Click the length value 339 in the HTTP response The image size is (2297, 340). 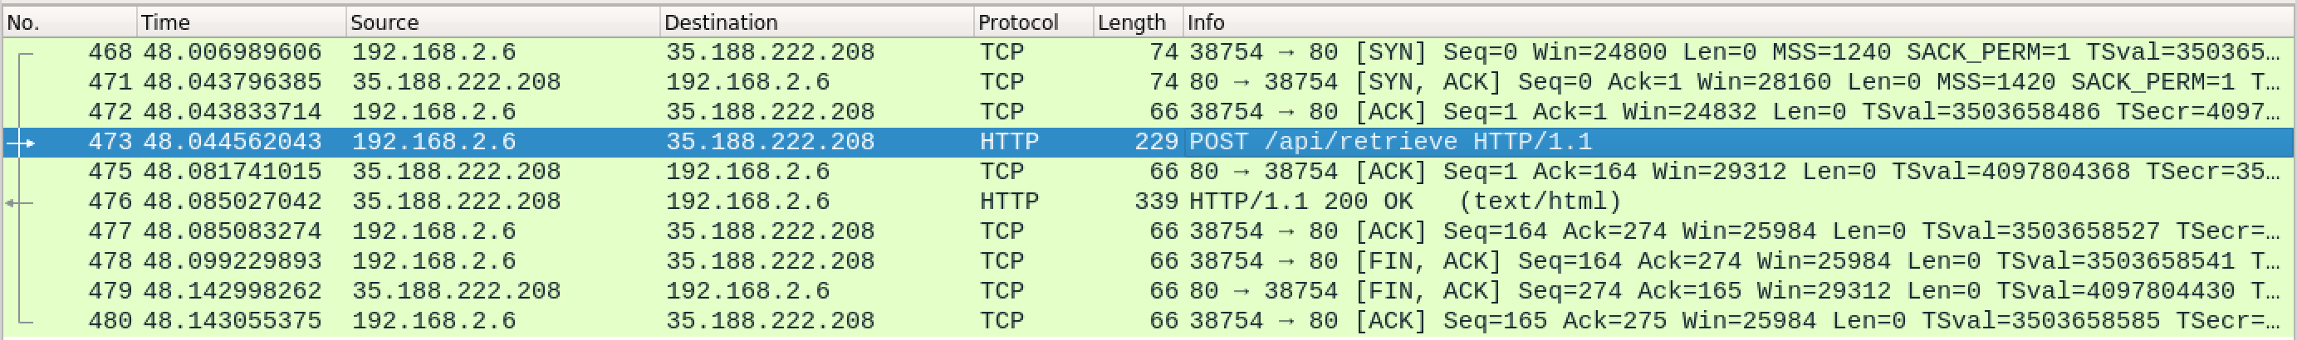click(1156, 202)
